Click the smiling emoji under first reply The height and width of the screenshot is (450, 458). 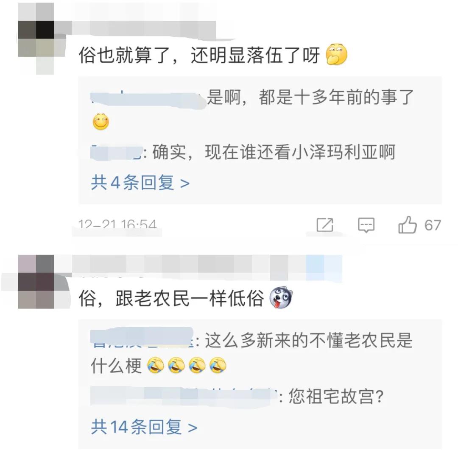[x=101, y=122]
